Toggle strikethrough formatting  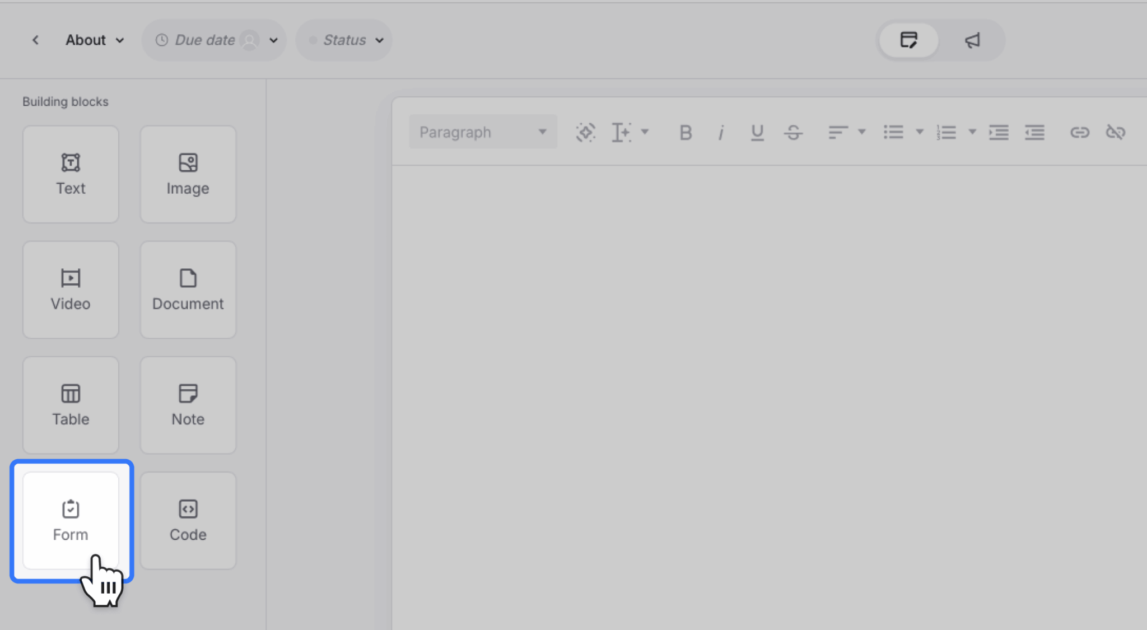[793, 132]
